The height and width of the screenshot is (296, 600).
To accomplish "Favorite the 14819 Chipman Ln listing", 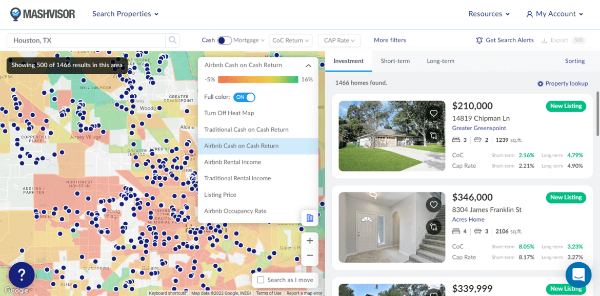I will tap(434, 114).
